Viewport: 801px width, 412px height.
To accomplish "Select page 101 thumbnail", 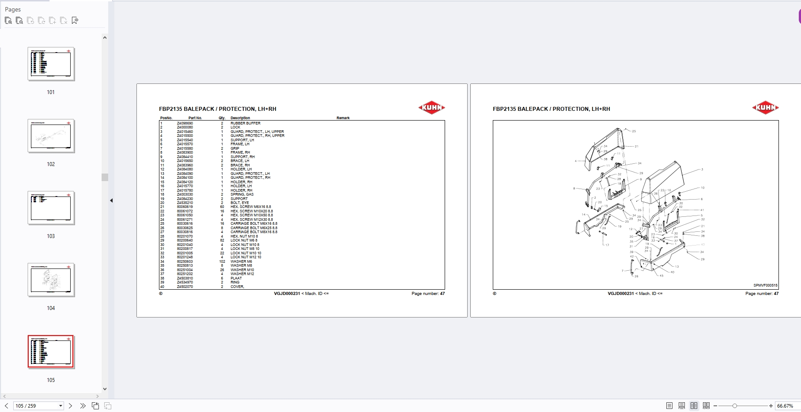I will pos(51,64).
